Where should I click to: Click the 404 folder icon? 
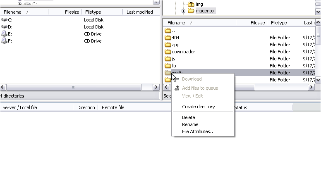168,38
